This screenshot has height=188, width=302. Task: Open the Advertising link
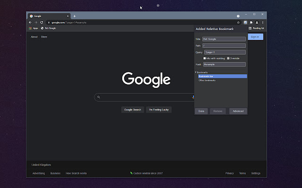click(39, 173)
